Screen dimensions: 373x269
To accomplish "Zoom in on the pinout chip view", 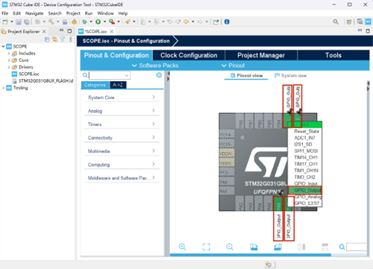I will [x=182, y=247].
